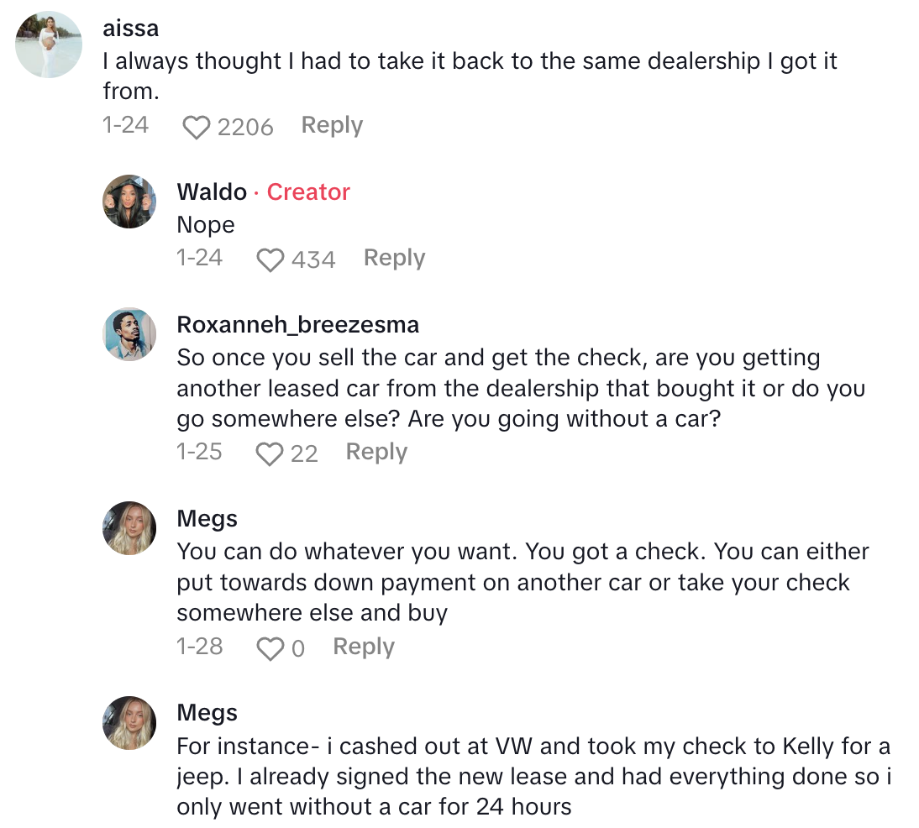
Task: Reply to Roxanneh_breezesma's question
Action: pyautogui.click(x=376, y=453)
